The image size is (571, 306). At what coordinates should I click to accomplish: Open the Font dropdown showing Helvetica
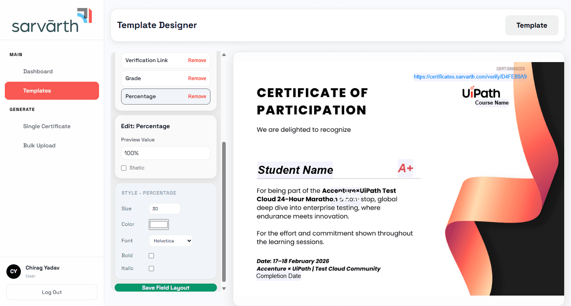(x=171, y=241)
